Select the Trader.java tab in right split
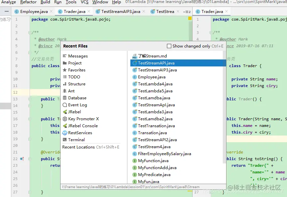 tap(212, 12)
